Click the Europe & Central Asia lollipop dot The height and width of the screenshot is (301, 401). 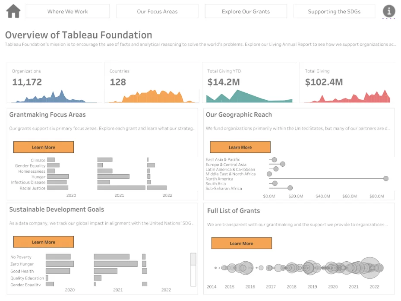[283, 164]
